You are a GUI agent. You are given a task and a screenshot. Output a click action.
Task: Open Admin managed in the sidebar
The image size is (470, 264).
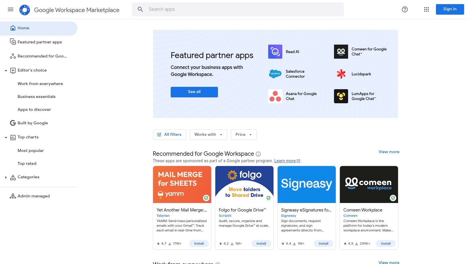click(33, 196)
